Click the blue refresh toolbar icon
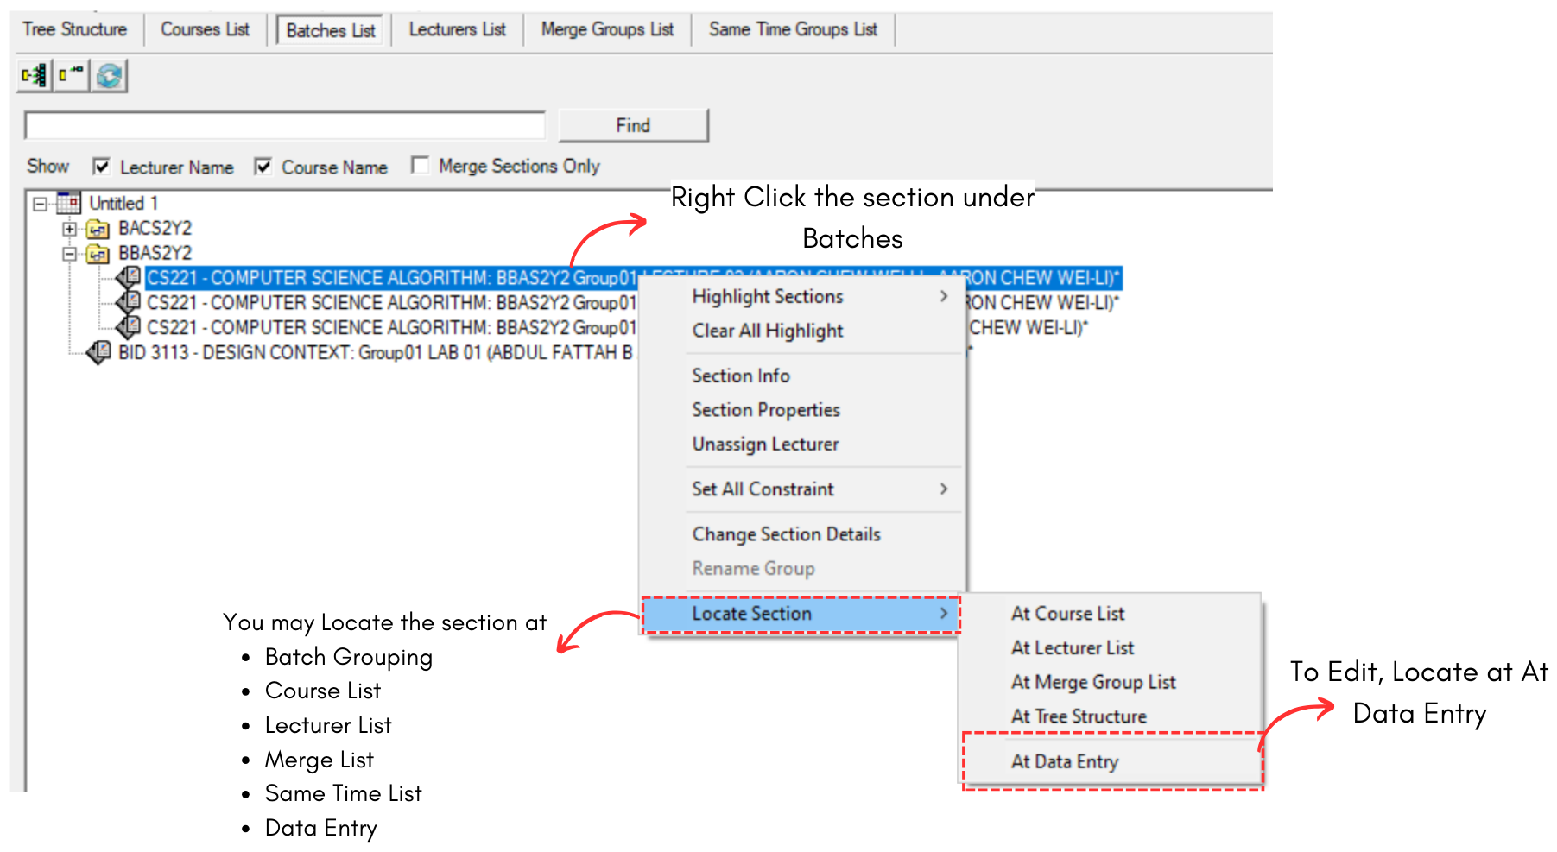The width and height of the screenshot is (1557, 852). [110, 76]
